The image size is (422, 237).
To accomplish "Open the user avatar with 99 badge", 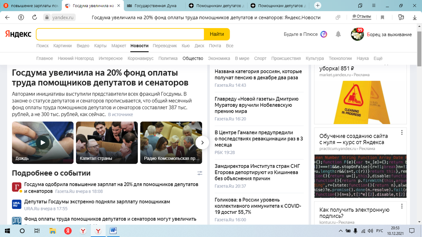I will [x=357, y=34].
